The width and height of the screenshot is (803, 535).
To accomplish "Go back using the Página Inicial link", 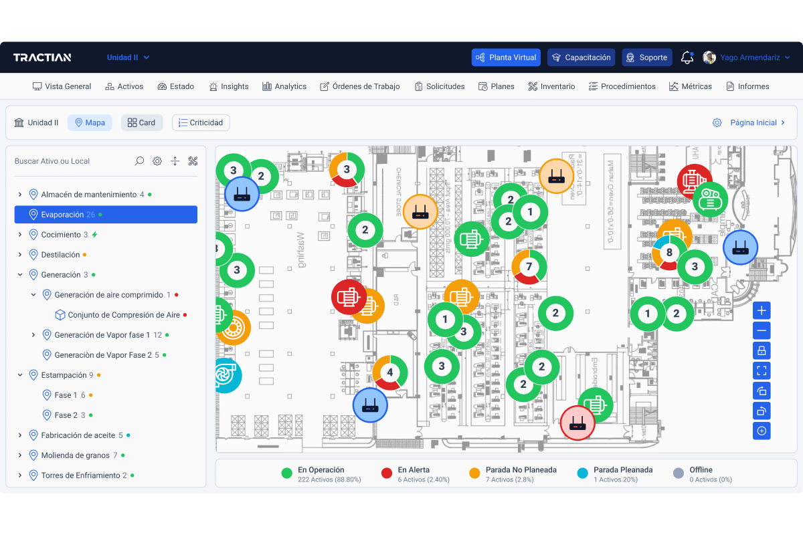I will [755, 122].
